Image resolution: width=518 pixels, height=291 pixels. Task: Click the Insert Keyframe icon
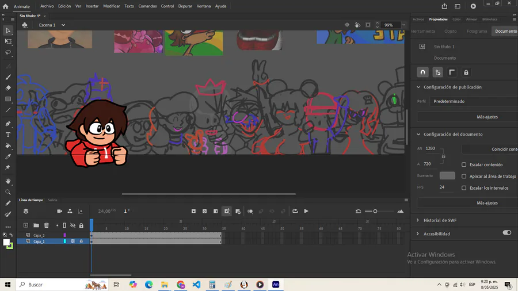tap(193, 211)
